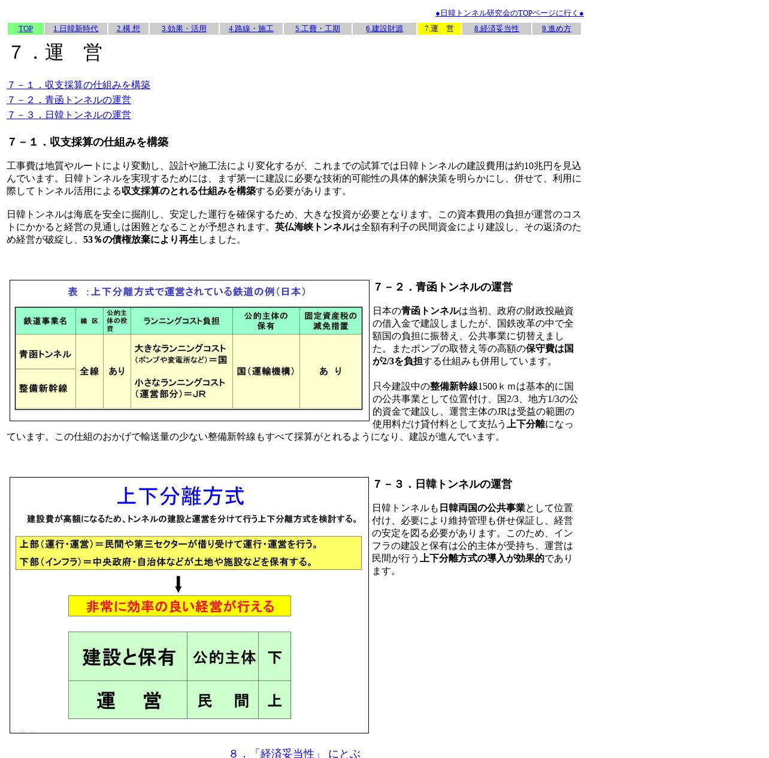
Task: Jump to 7-2 青函トンネルの運営 link
Action: (x=69, y=100)
